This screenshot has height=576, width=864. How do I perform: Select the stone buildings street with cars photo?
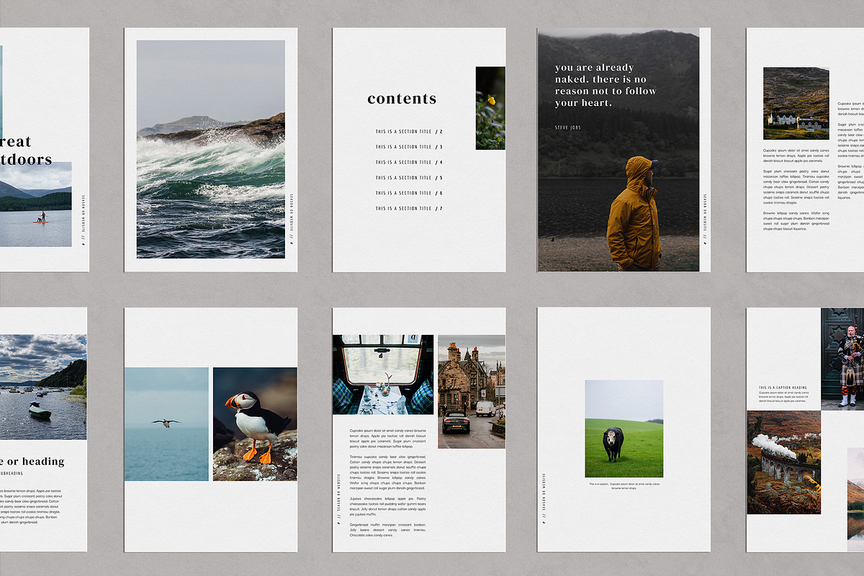coord(472,392)
